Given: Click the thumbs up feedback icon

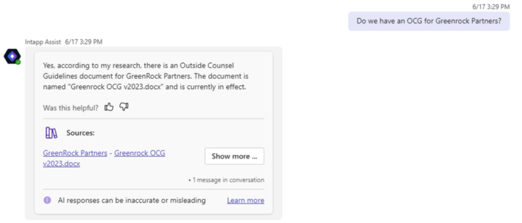Looking at the screenshot, I should coord(109,107).
